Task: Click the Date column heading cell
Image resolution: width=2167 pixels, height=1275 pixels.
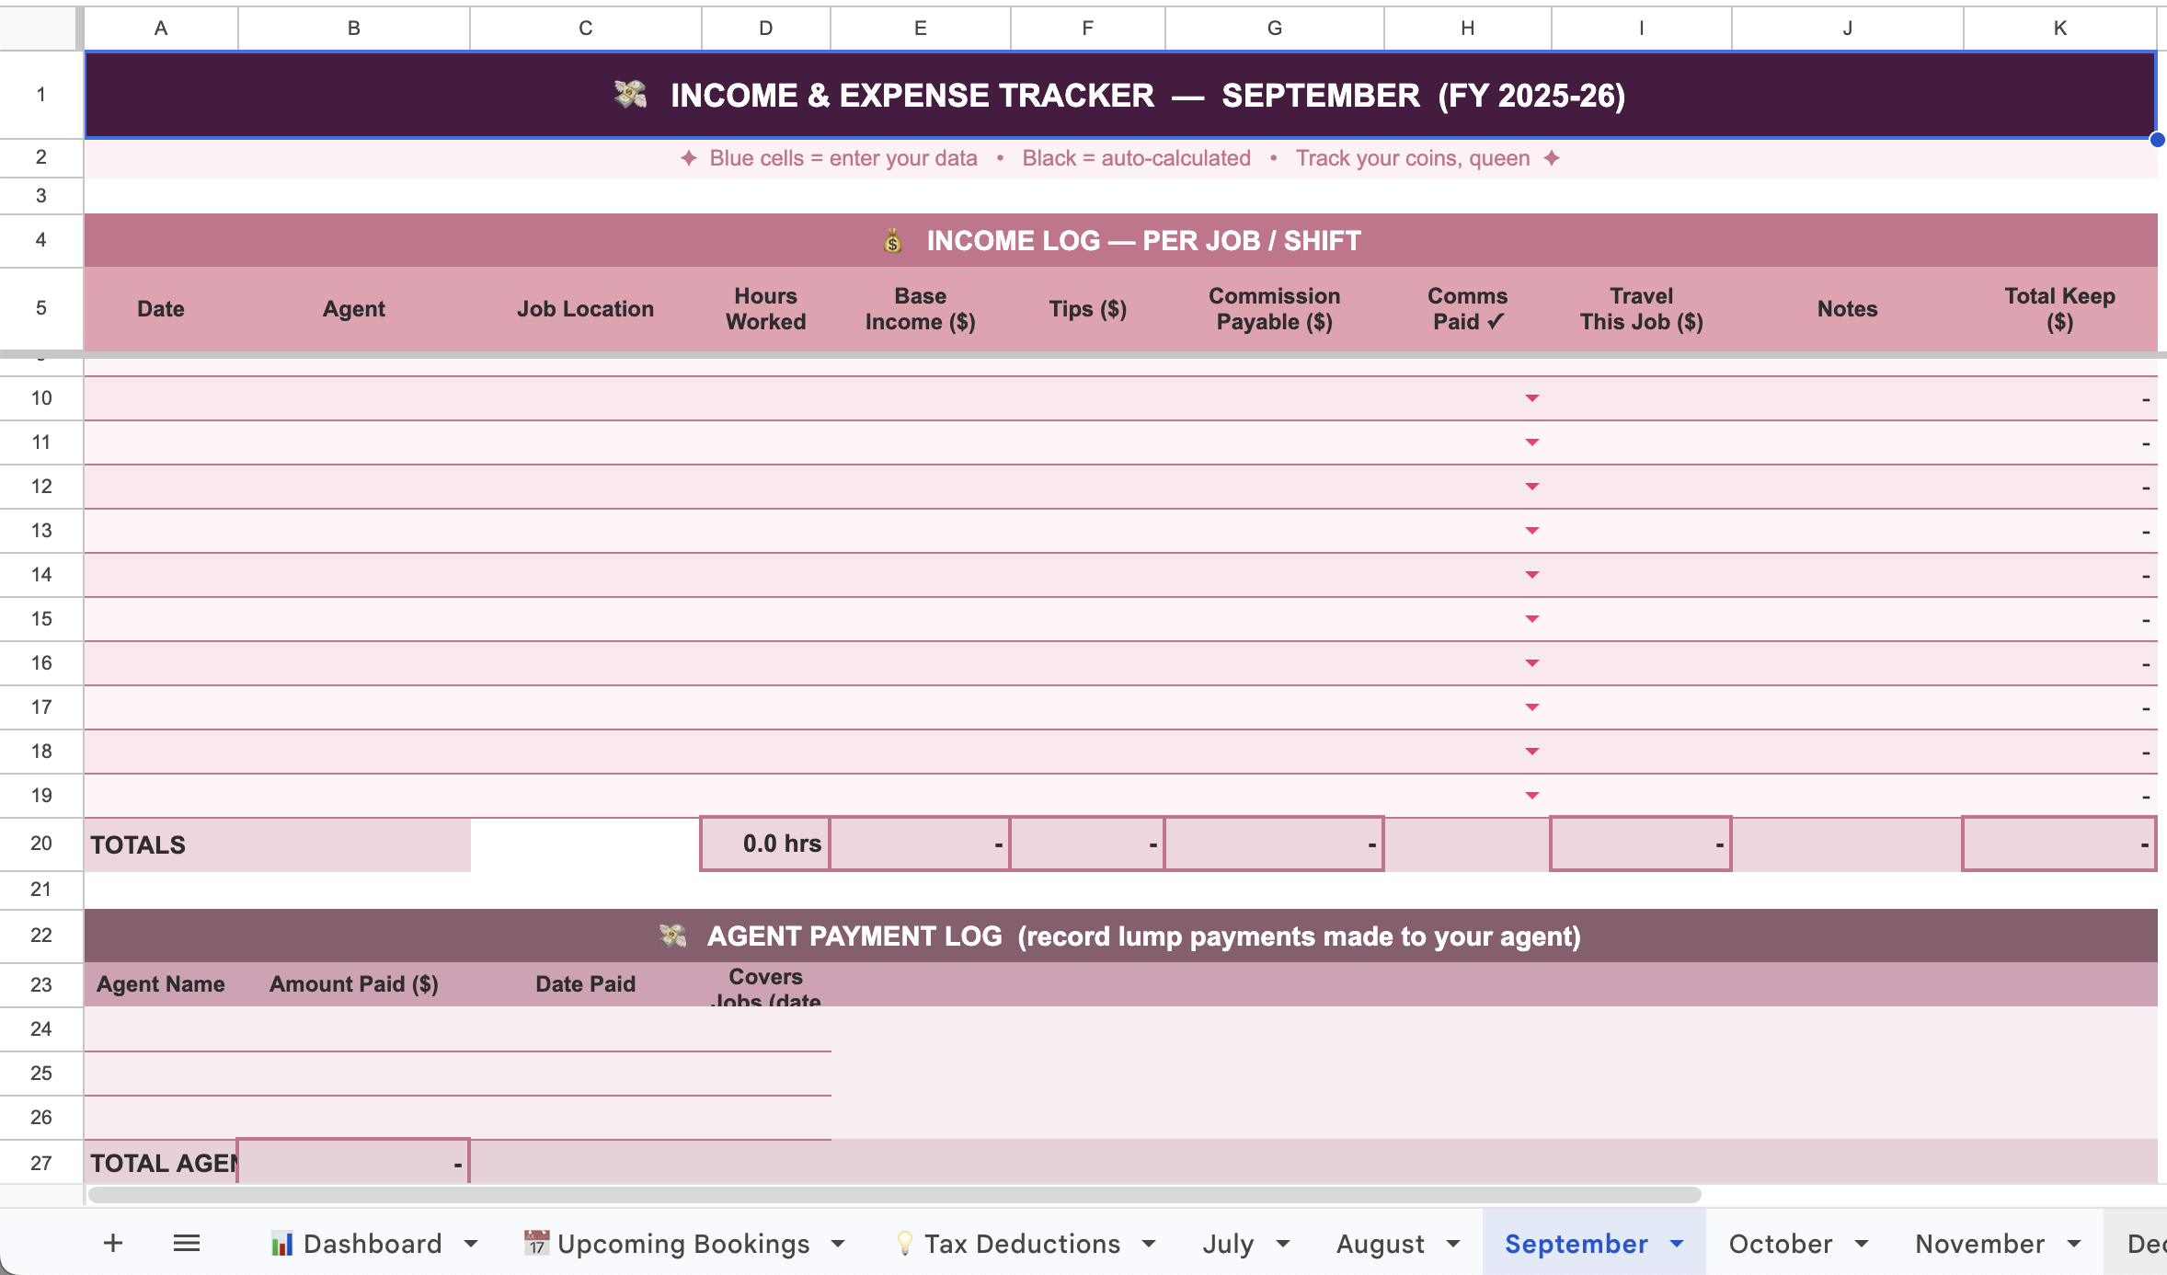Action: point(161,309)
